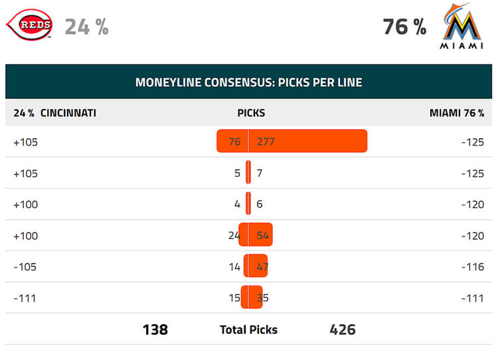Select the 76 % Marlins percentage
The image size is (498, 346).
404,27
